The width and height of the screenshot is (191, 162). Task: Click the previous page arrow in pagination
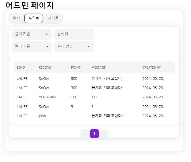[85, 134]
